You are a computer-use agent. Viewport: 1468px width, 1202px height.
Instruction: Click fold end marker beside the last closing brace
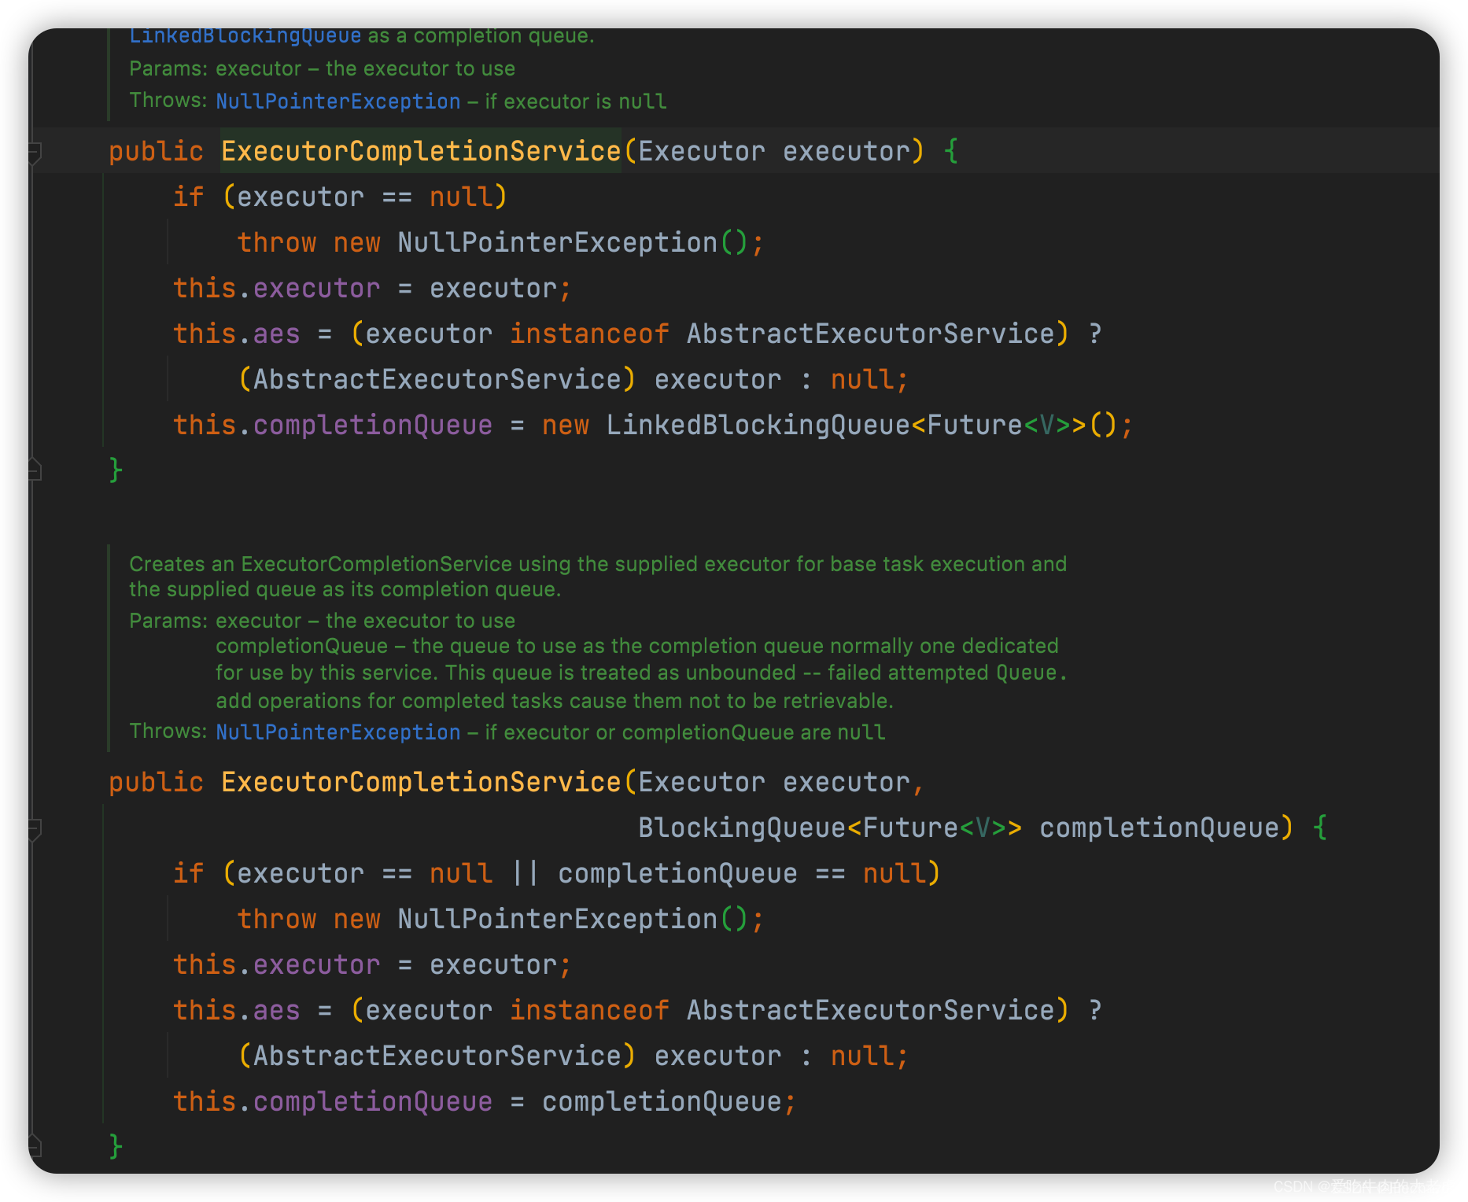click(x=34, y=1145)
